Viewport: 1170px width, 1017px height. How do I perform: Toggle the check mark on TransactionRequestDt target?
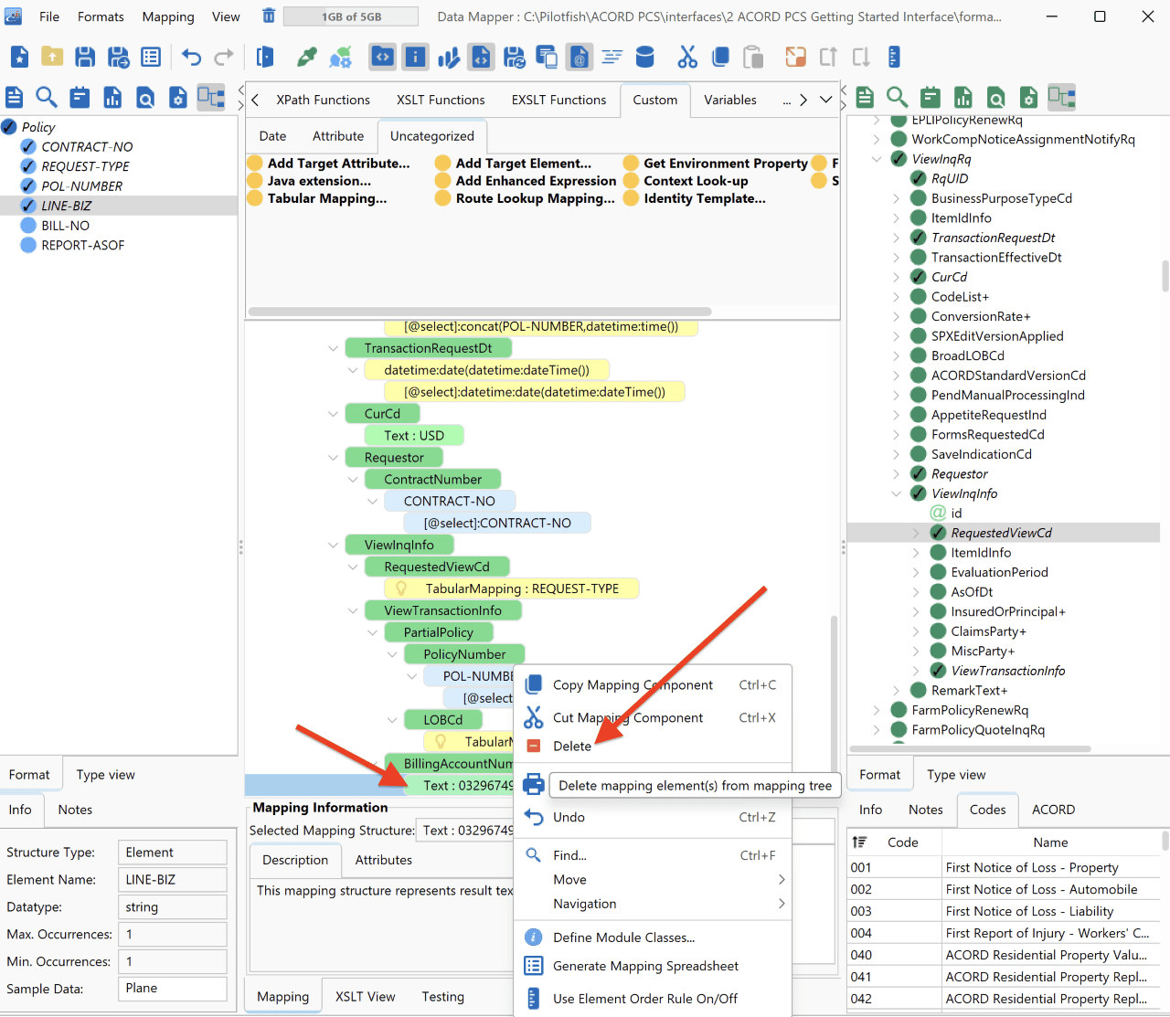(919, 238)
